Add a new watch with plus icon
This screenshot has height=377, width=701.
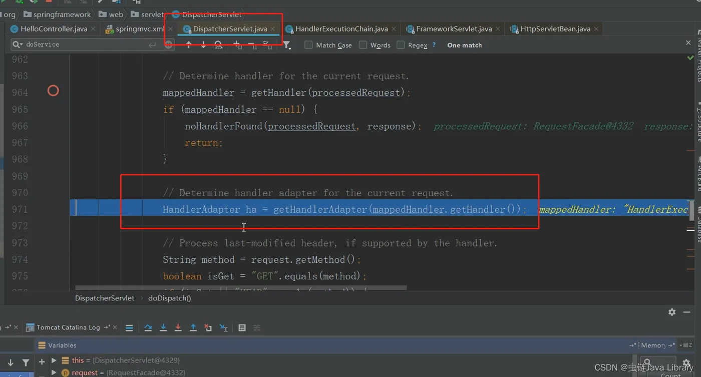pyautogui.click(x=42, y=361)
